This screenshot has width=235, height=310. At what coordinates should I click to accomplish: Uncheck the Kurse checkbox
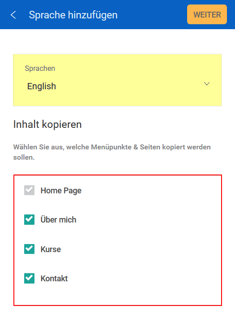pyautogui.click(x=29, y=249)
